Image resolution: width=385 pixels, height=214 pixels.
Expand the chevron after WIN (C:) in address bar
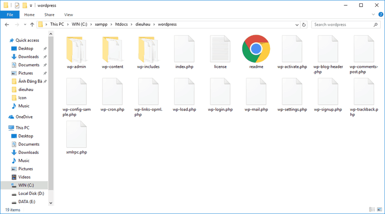click(91, 25)
